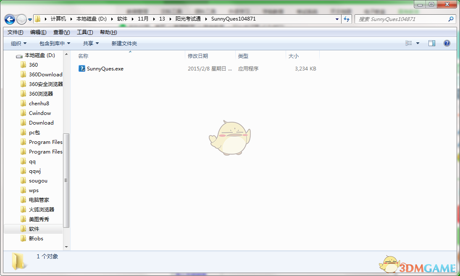The image size is (460, 276).
Task: Open the more view options arrow
Action: [418, 43]
